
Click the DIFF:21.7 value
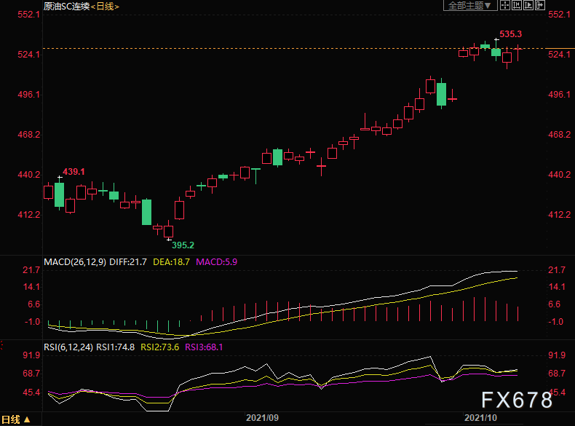[x=128, y=262]
